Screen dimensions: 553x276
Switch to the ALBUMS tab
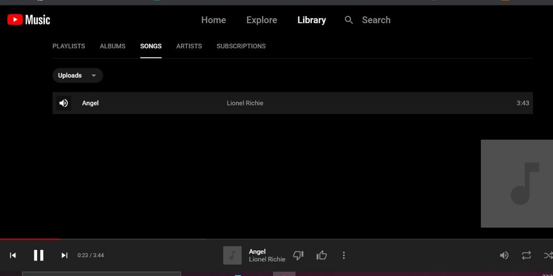tap(112, 46)
